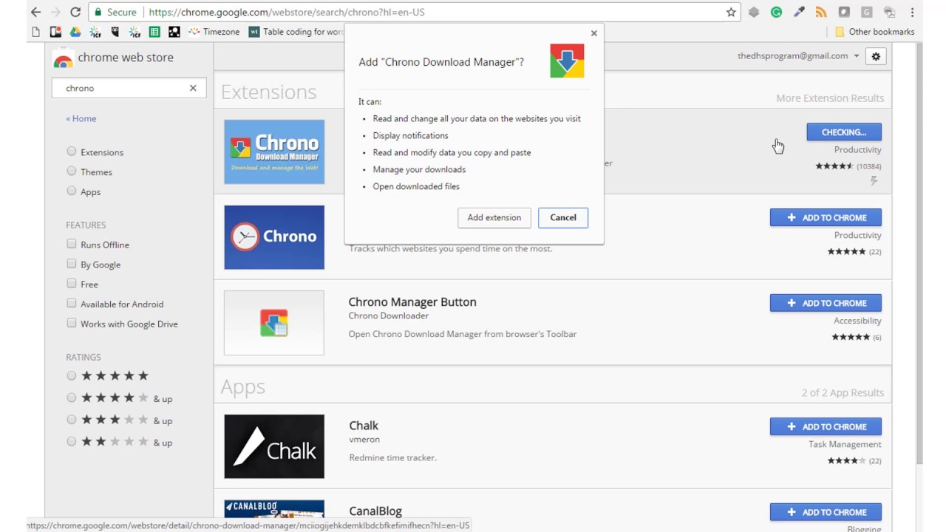The width and height of the screenshot is (946, 532).
Task: Open the orange RSS feed extension
Action: (x=821, y=12)
